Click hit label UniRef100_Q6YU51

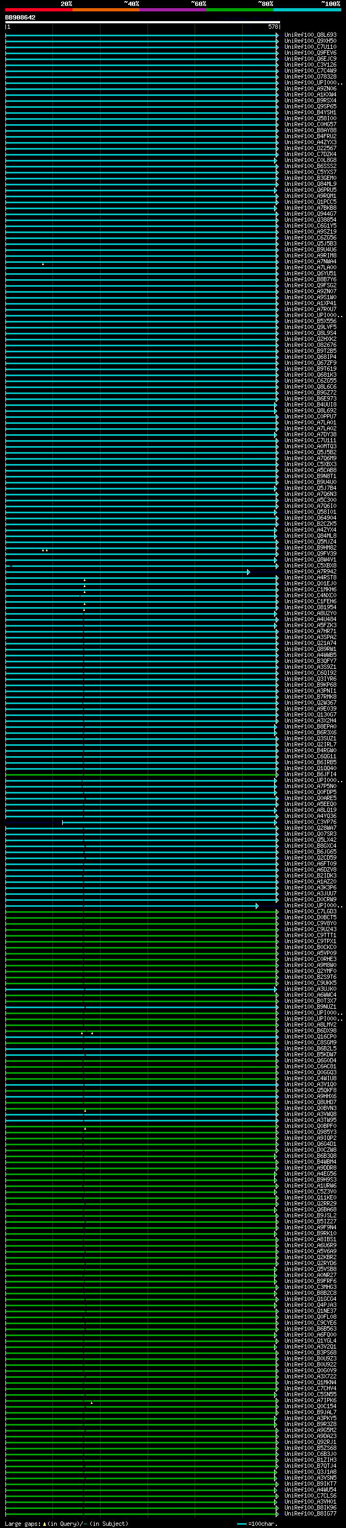[x=310, y=273]
